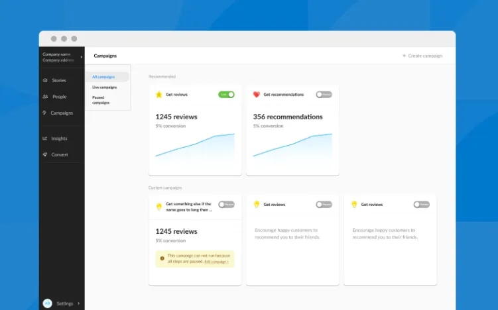Screen dimensions: 498x310
Task: Select the All campaigns filter
Action: pyautogui.click(x=107, y=77)
